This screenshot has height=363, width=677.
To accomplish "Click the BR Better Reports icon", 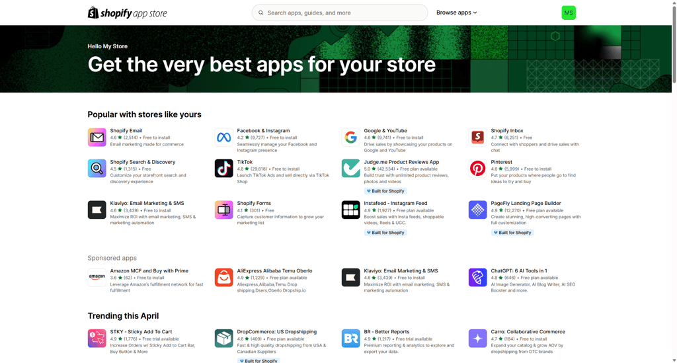I will click(350, 339).
